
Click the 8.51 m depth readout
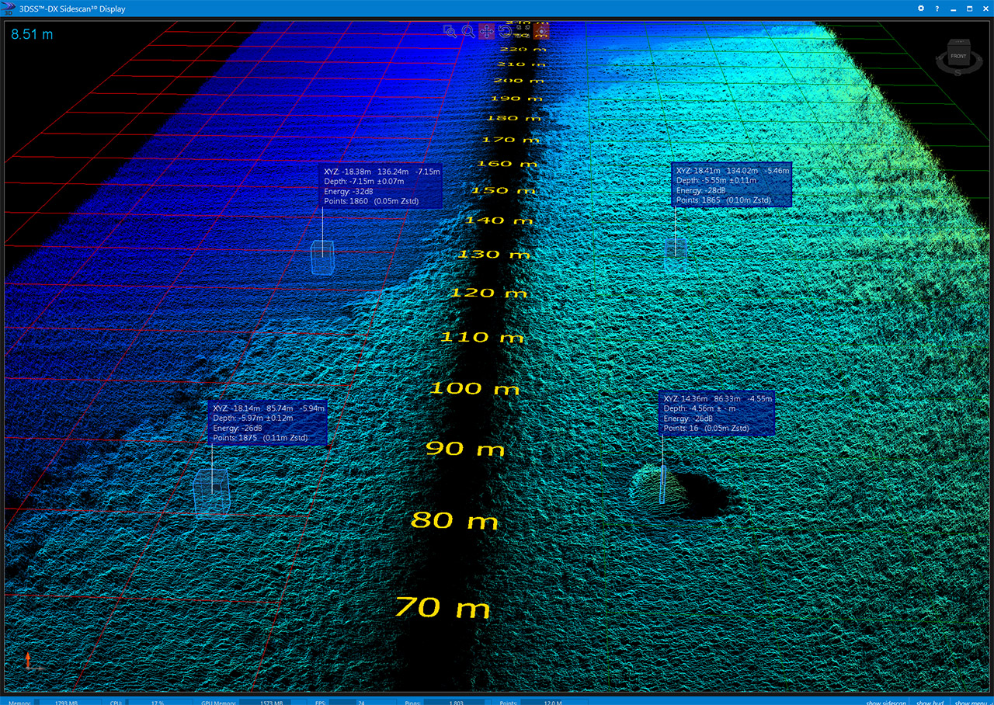click(31, 34)
